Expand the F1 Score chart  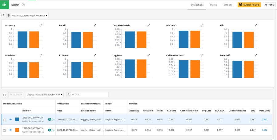95,55
